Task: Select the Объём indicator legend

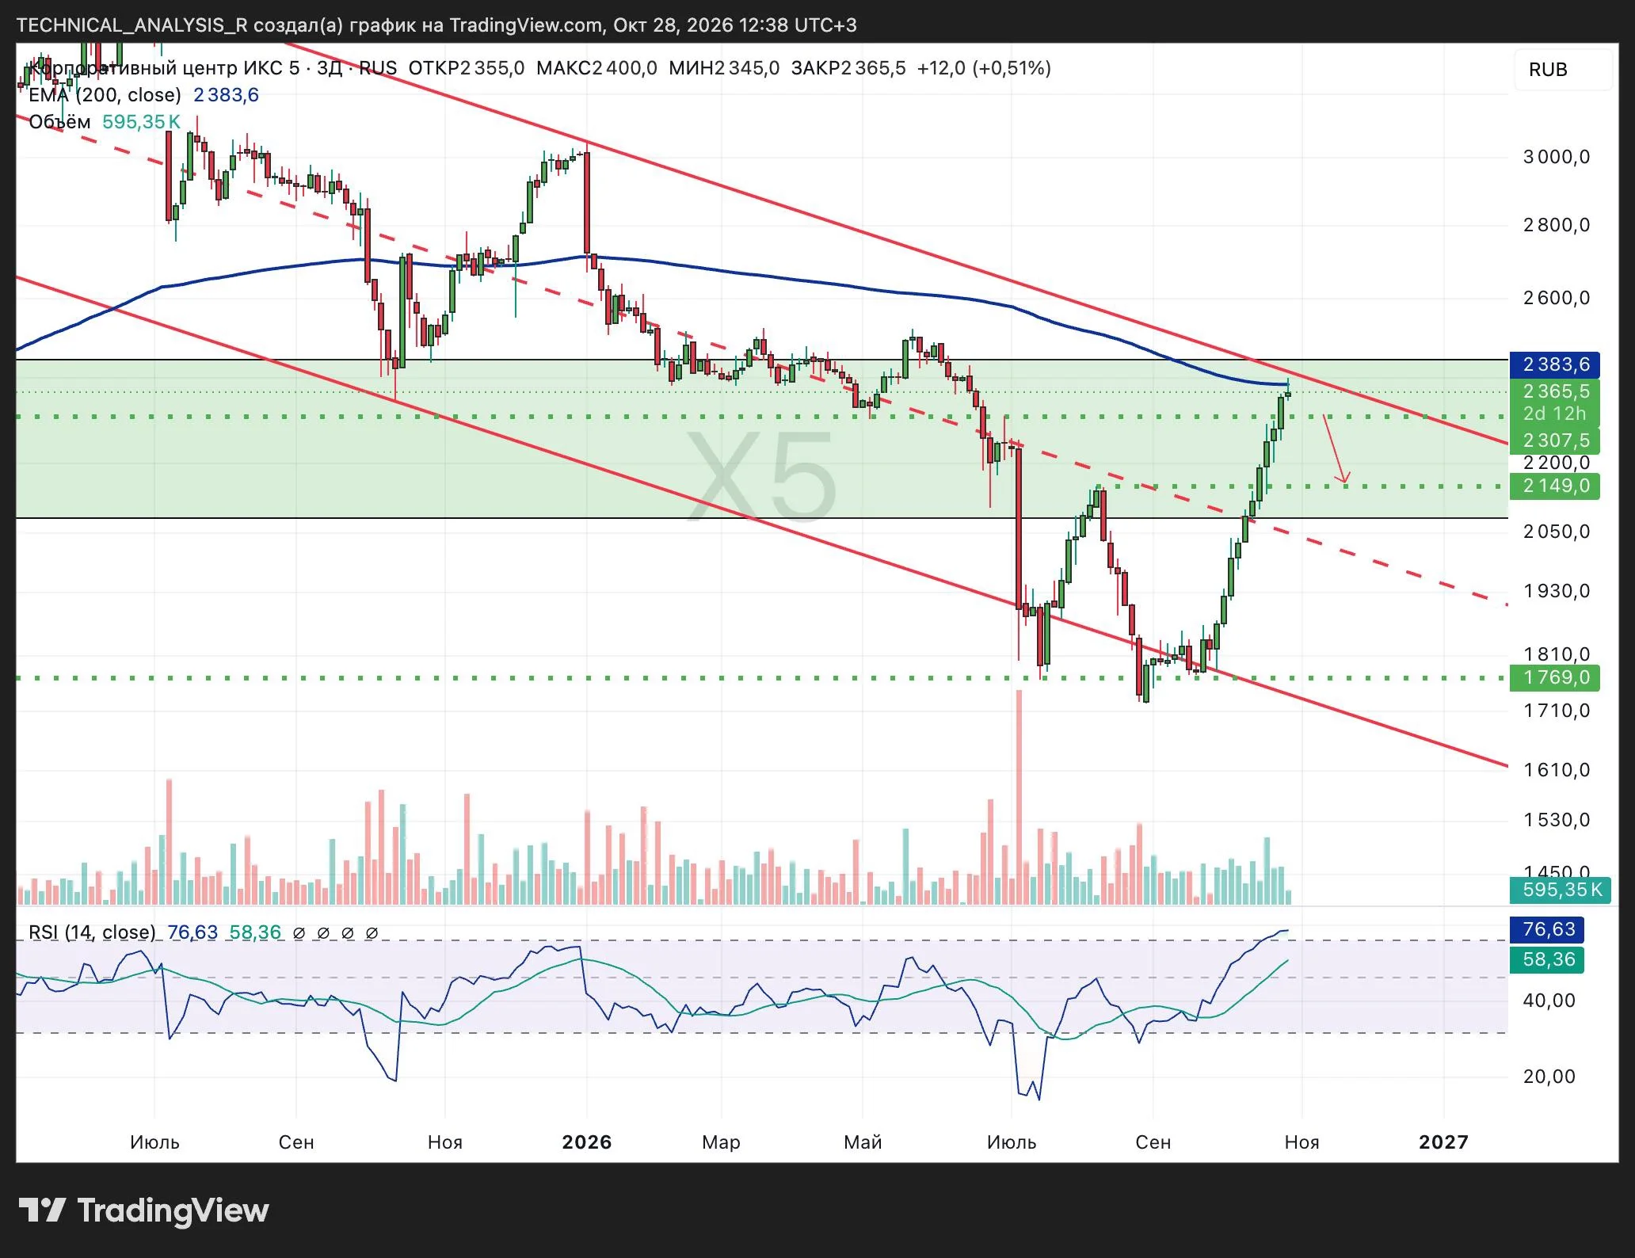Action: (x=59, y=122)
